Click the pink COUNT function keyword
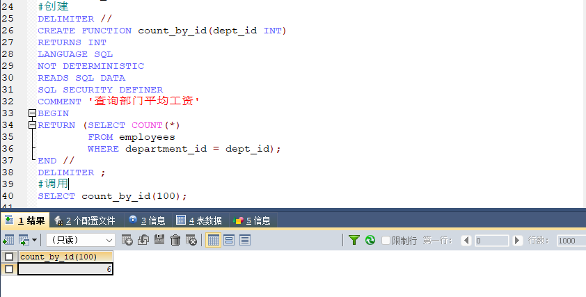The width and height of the screenshot is (586, 297). (x=147, y=125)
